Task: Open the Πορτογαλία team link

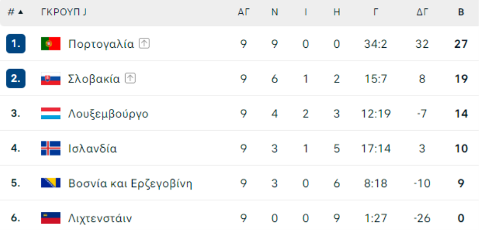Action: [x=101, y=44]
